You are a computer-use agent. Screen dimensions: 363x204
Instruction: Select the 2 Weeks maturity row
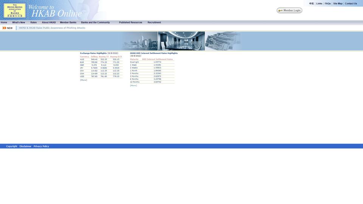(152, 68)
